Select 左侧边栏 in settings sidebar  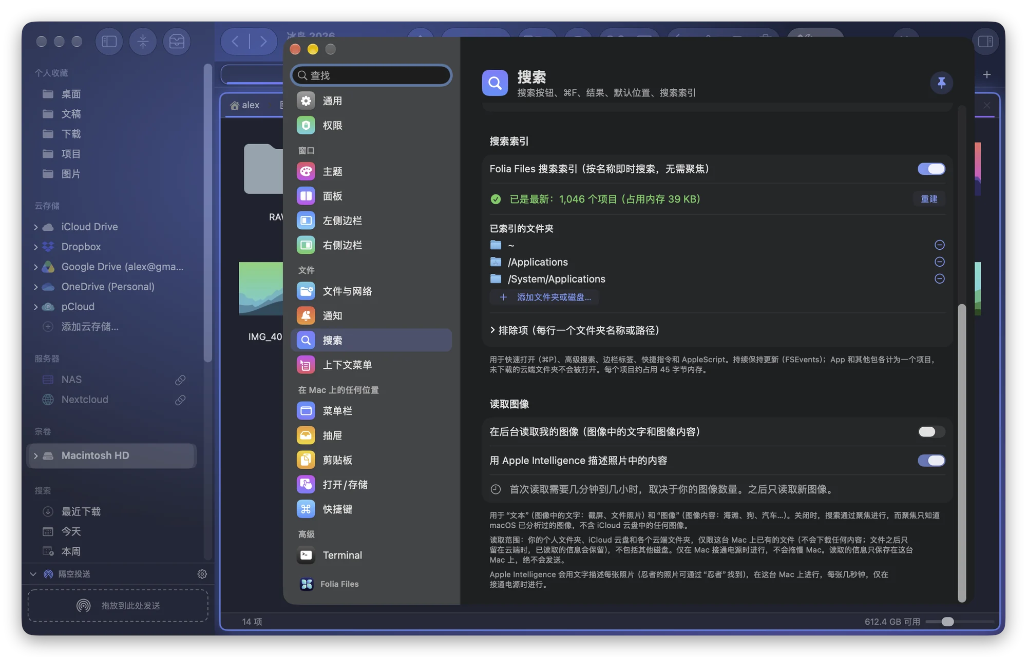pos(371,221)
